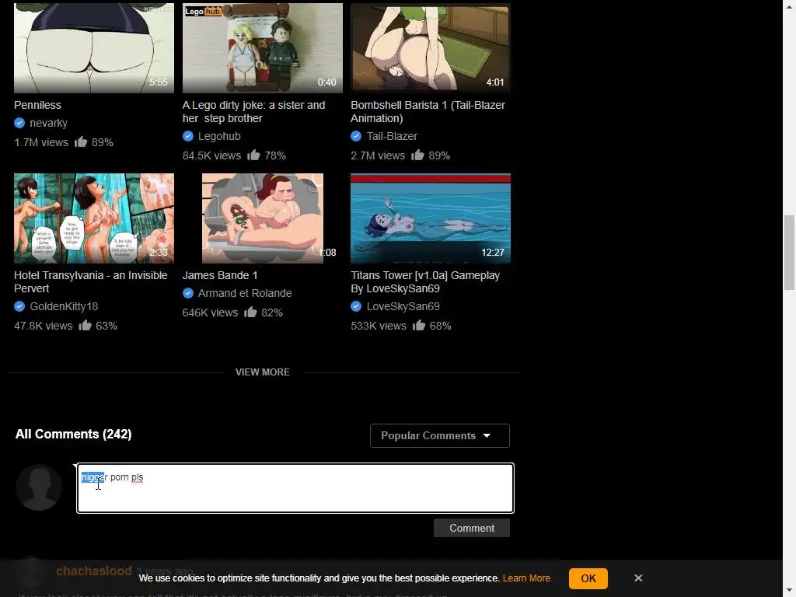Open the Hotel Transylvania video title

91,281
